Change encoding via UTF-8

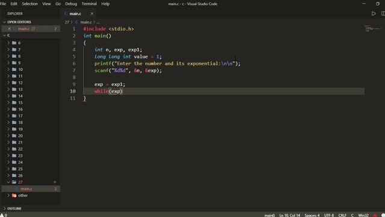click(329, 215)
